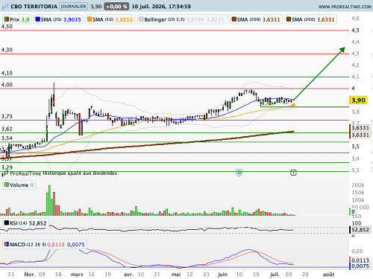Viewport: 373px width, 279px height.
Task: Click the ProRealTime logo icon beside CBO TERRITORIA
Action: 5,7
